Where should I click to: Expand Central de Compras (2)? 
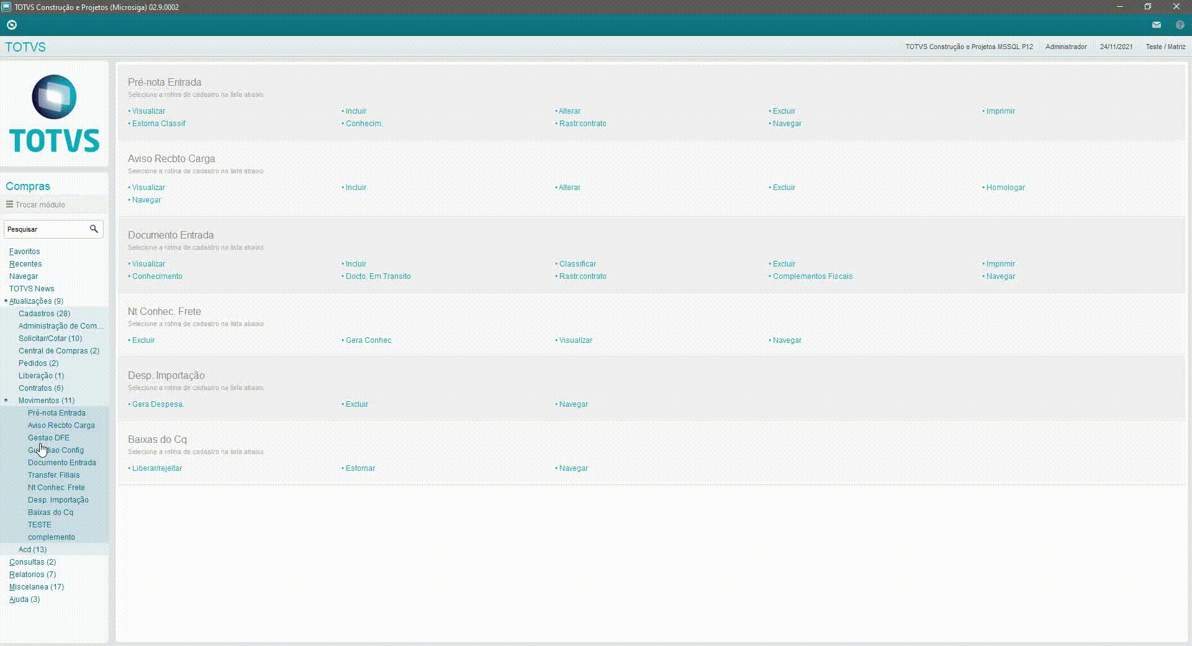coord(59,351)
